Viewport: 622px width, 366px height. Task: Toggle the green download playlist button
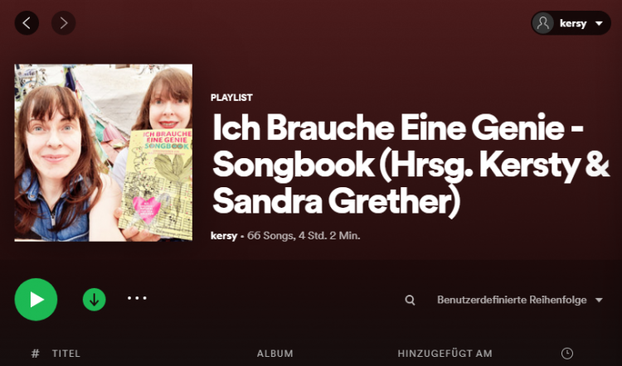point(94,300)
